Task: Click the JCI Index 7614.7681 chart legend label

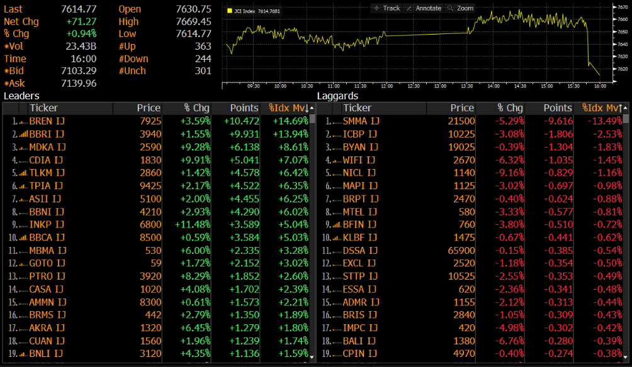Action: point(257,11)
